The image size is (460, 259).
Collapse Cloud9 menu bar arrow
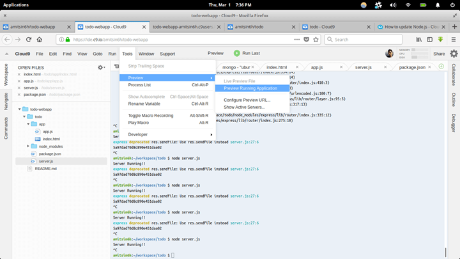tap(6, 54)
